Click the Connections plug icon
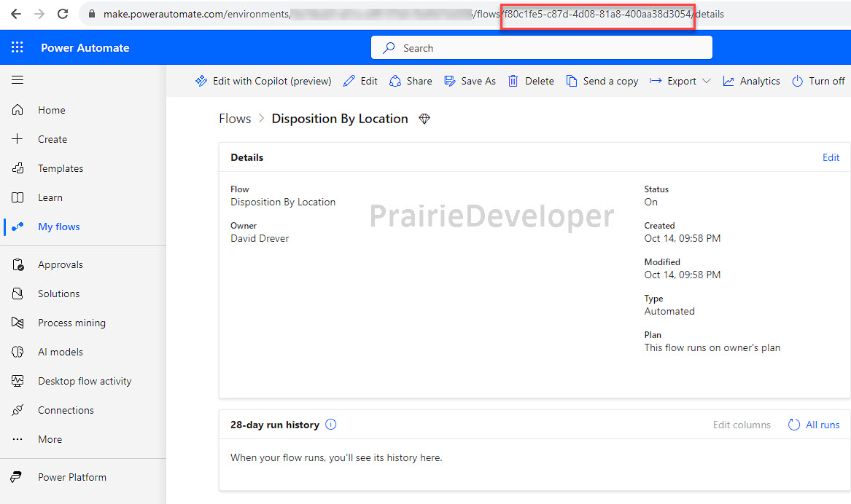This screenshot has width=851, height=504. coord(18,410)
